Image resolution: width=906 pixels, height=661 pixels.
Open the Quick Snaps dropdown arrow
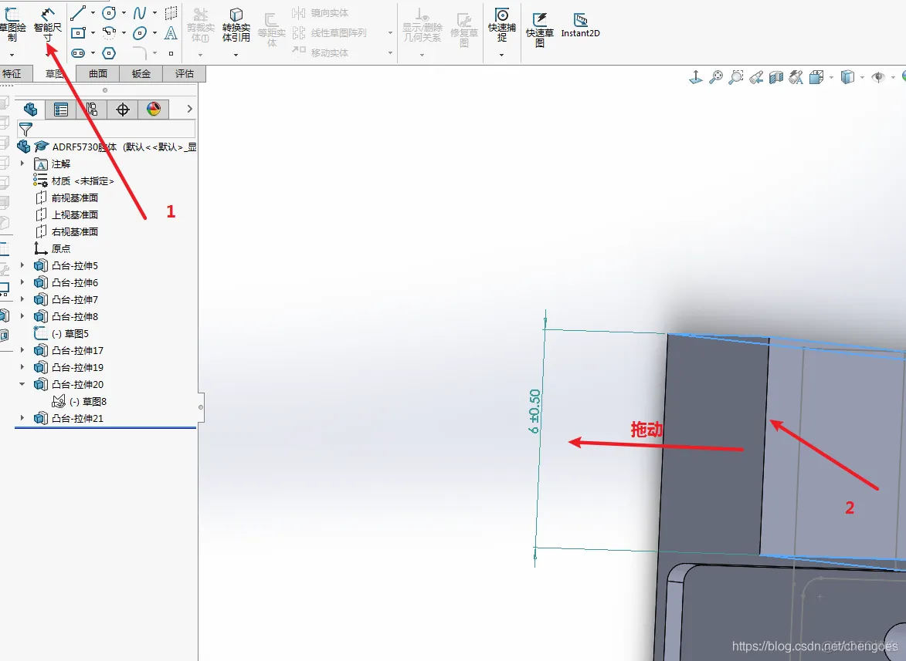coord(501,55)
